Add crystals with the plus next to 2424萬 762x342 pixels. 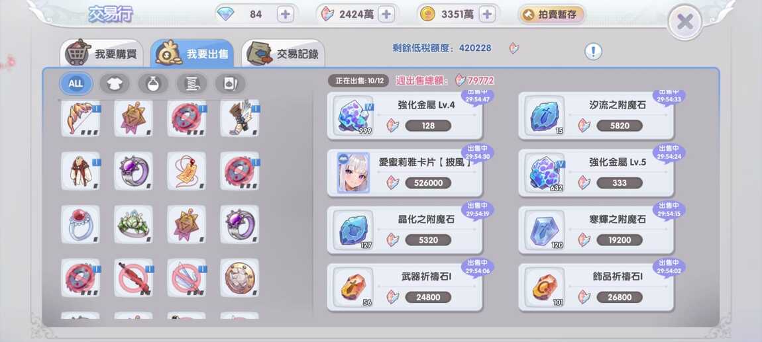(x=386, y=14)
